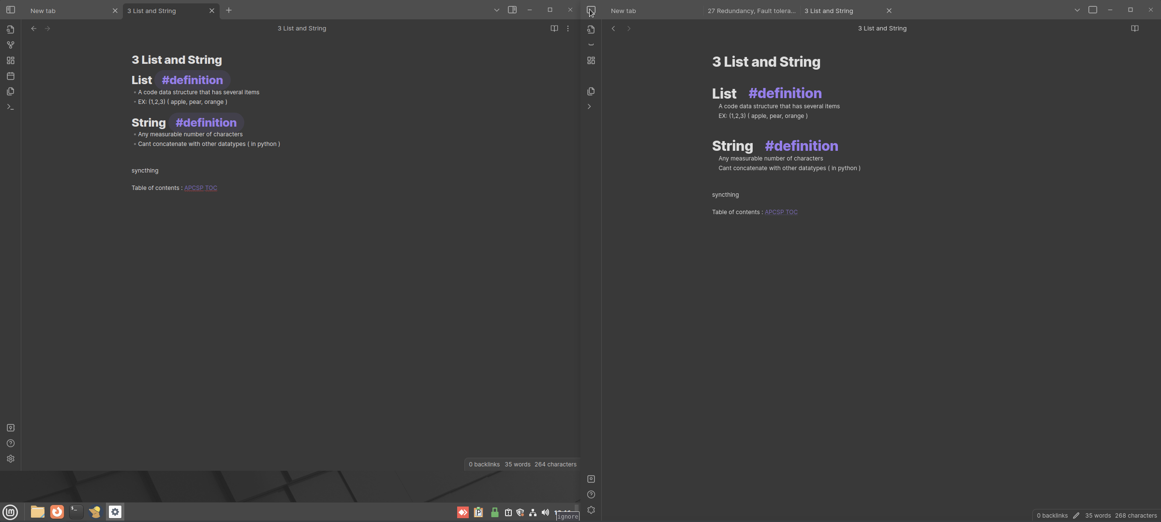
Task: Expand the right sidebar with the chevron
Action: [x=589, y=106]
